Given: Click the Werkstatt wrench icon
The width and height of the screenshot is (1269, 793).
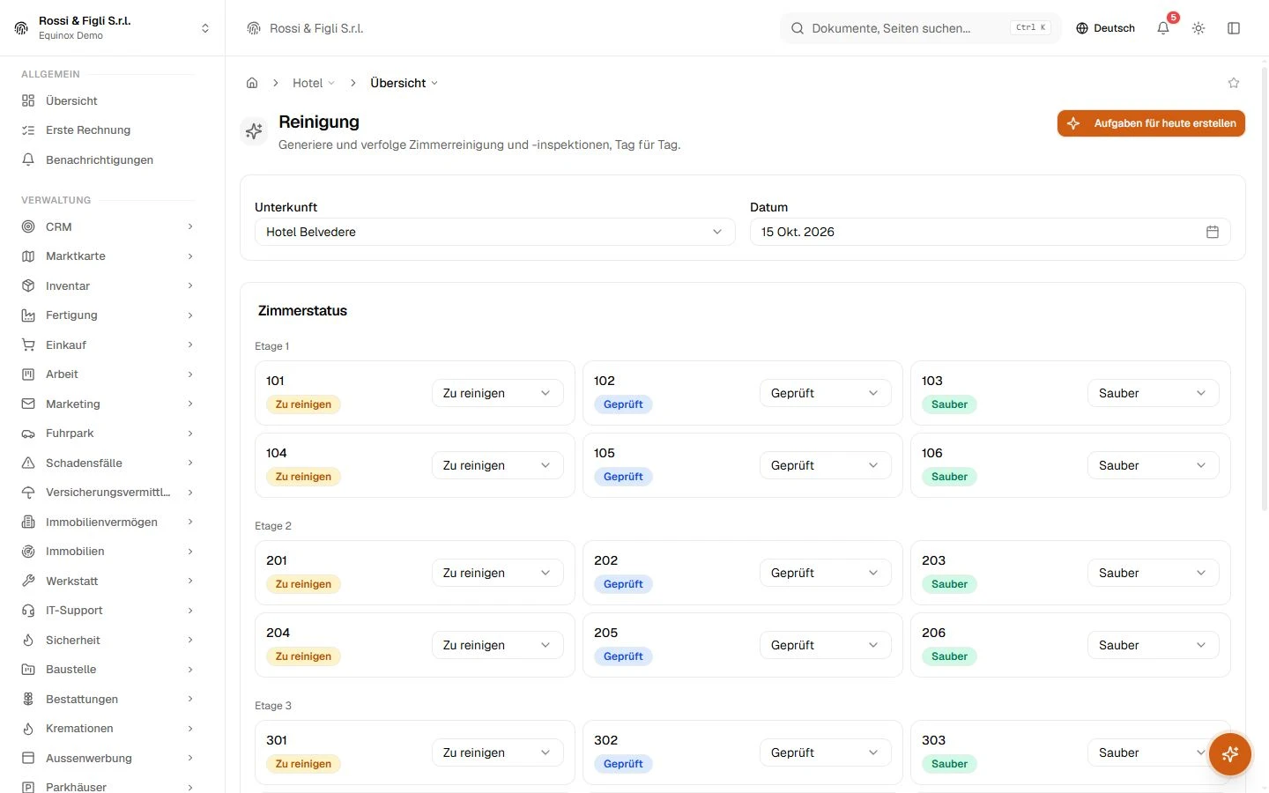Looking at the screenshot, I should click(x=28, y=581).
